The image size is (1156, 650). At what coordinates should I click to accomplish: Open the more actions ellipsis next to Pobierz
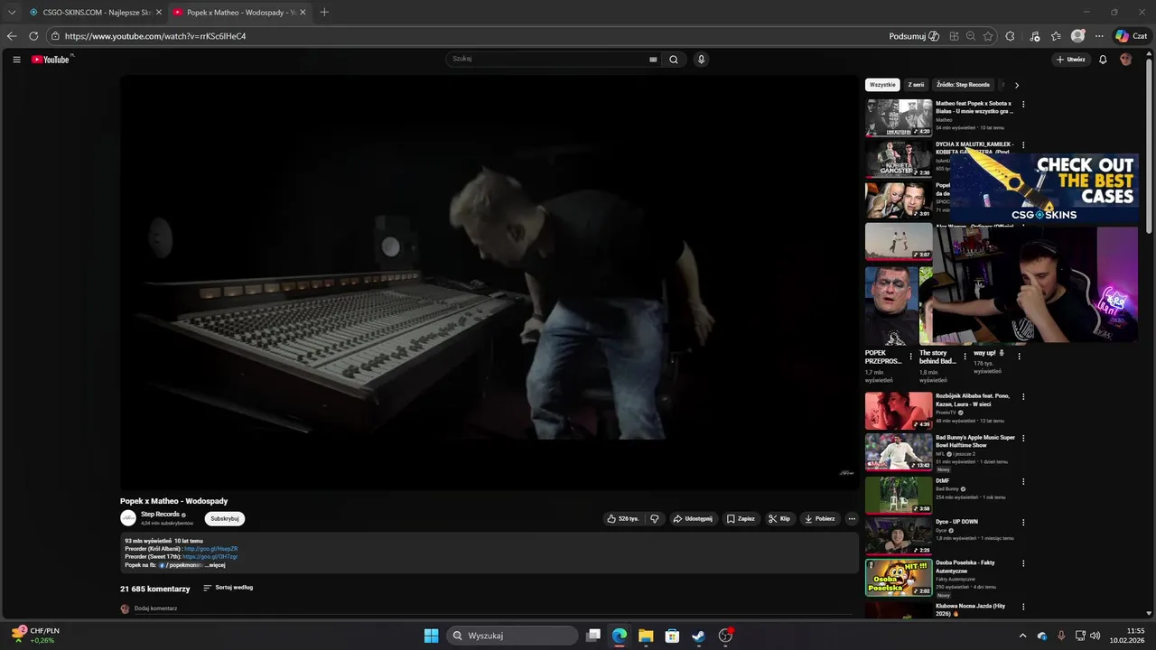point(851,519)
